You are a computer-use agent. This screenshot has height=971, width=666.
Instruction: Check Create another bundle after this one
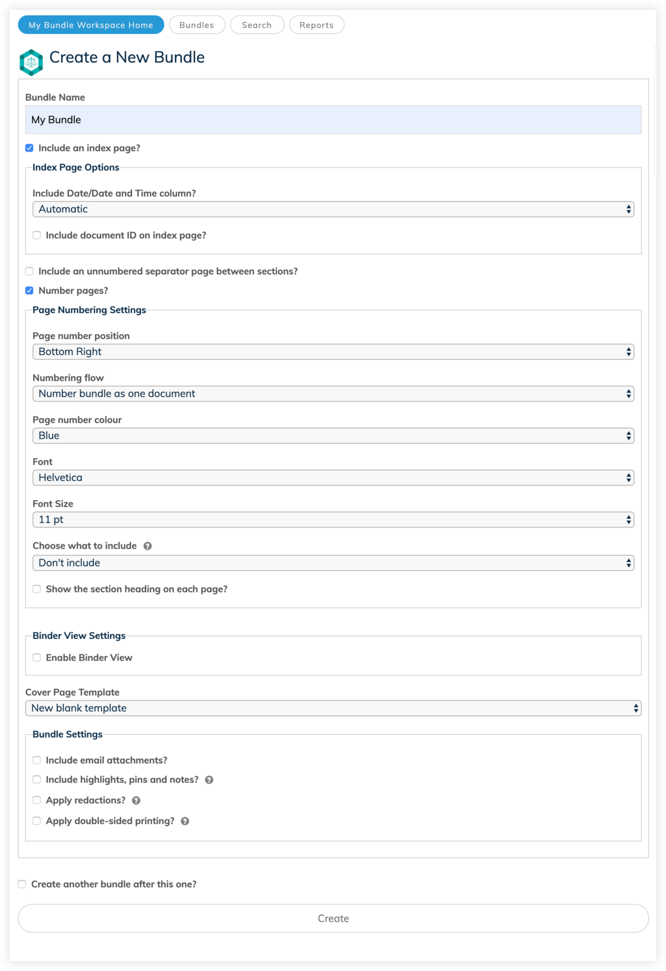click(22, 884)
